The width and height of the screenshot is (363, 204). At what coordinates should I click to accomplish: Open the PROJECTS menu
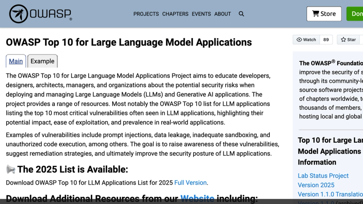[x=146, y=14]
